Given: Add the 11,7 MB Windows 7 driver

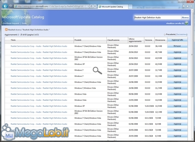Looking at the screenshot, I should coord(177,70).
